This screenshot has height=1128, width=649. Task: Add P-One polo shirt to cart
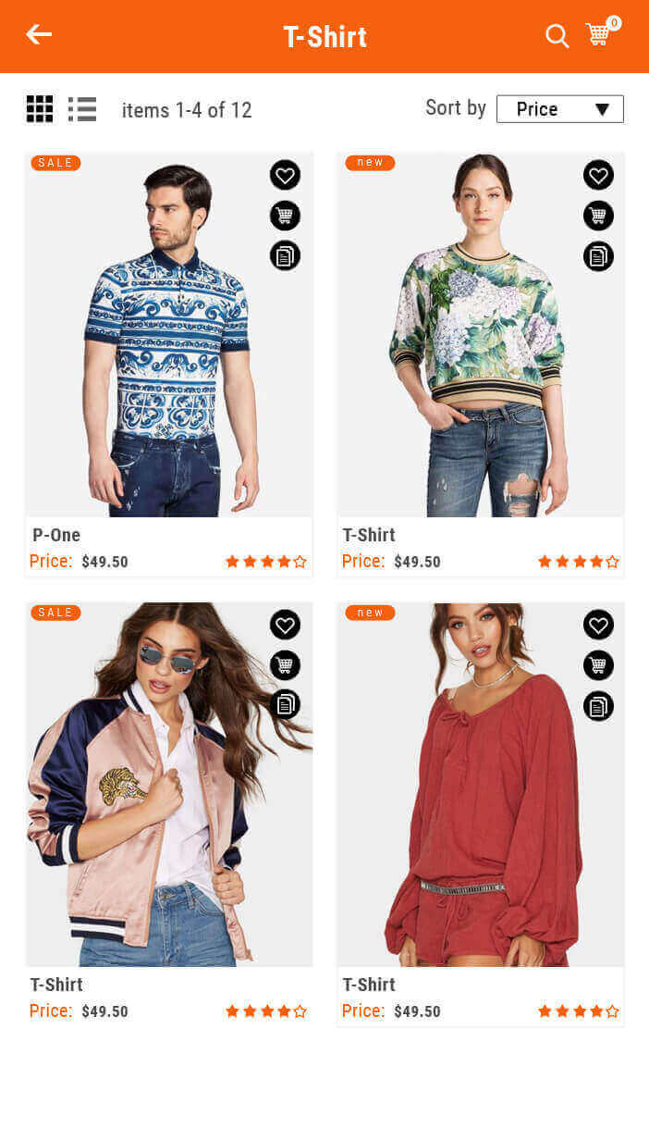tap(285, 216)
